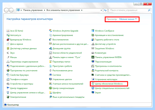Viewport: 155px width, 110px height.
Task: Open the Шрифты icon
Action: [x=50, y=92]
